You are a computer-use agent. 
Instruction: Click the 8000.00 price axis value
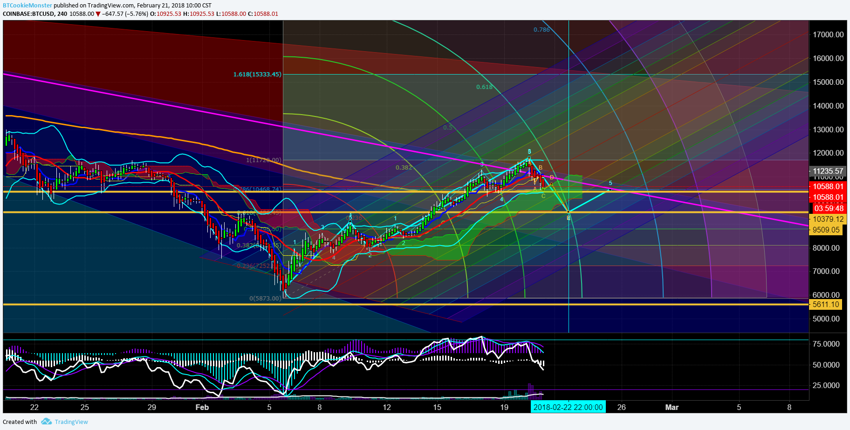tap(826, 248)
